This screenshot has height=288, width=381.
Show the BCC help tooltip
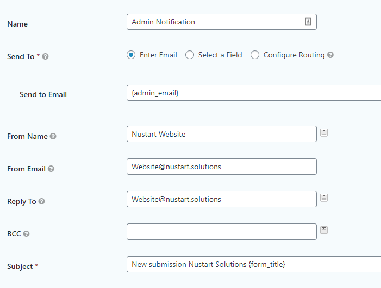click(x=26, y=234)
